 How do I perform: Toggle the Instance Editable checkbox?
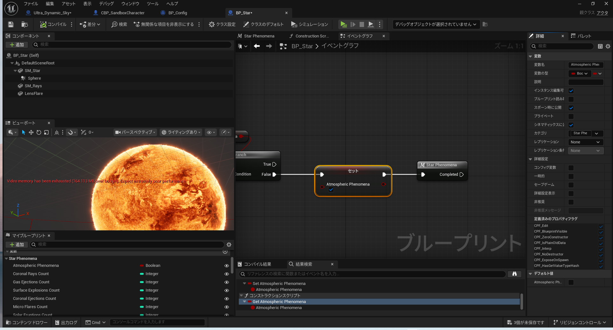[x=571, y=91]
